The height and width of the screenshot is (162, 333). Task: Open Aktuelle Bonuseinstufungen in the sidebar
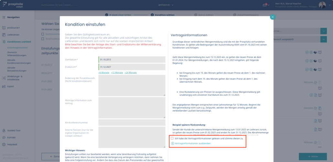click(x=17, y=69)
